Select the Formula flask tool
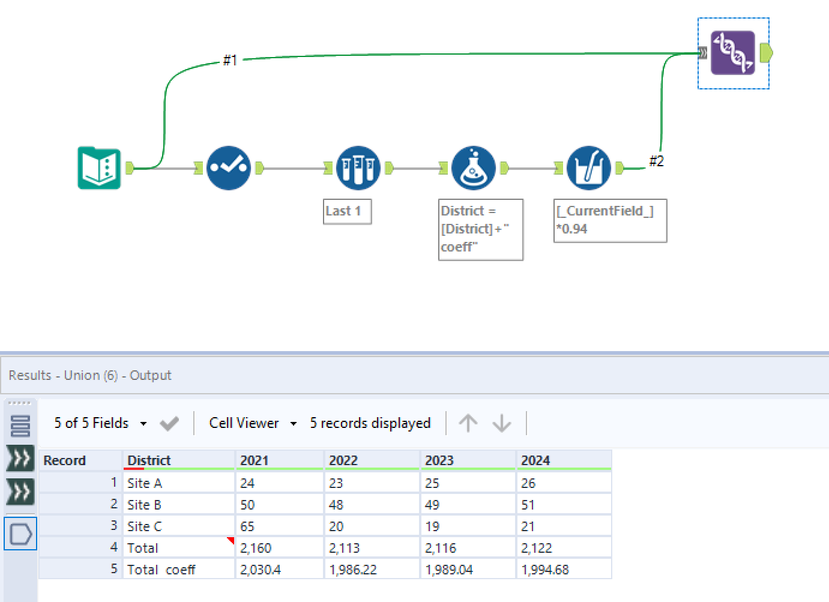 coord(473,168)
